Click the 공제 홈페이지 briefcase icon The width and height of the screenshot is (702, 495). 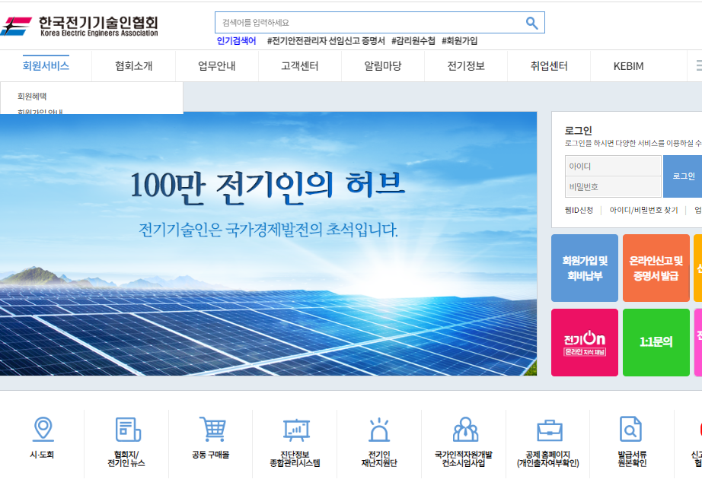(x=549, y=430)
